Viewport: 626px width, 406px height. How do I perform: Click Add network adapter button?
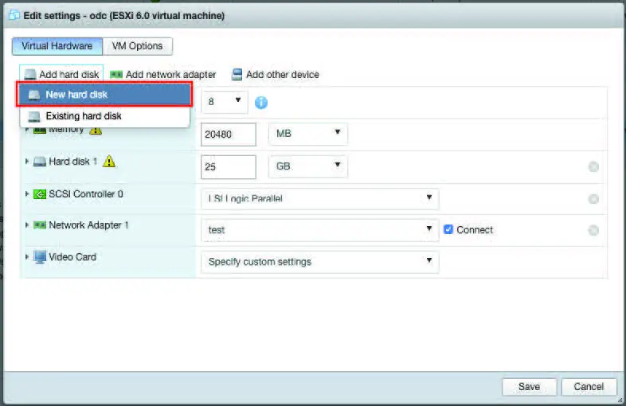[163, 75]
